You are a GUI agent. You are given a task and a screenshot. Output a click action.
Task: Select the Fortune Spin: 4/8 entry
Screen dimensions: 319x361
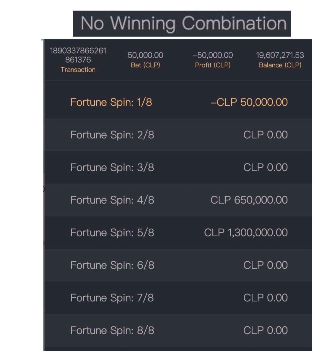tap(112, 200)
